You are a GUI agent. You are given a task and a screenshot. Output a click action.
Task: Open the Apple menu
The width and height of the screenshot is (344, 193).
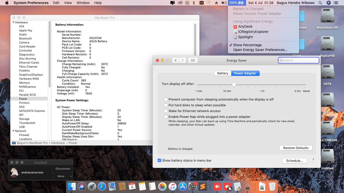[7, 3]
